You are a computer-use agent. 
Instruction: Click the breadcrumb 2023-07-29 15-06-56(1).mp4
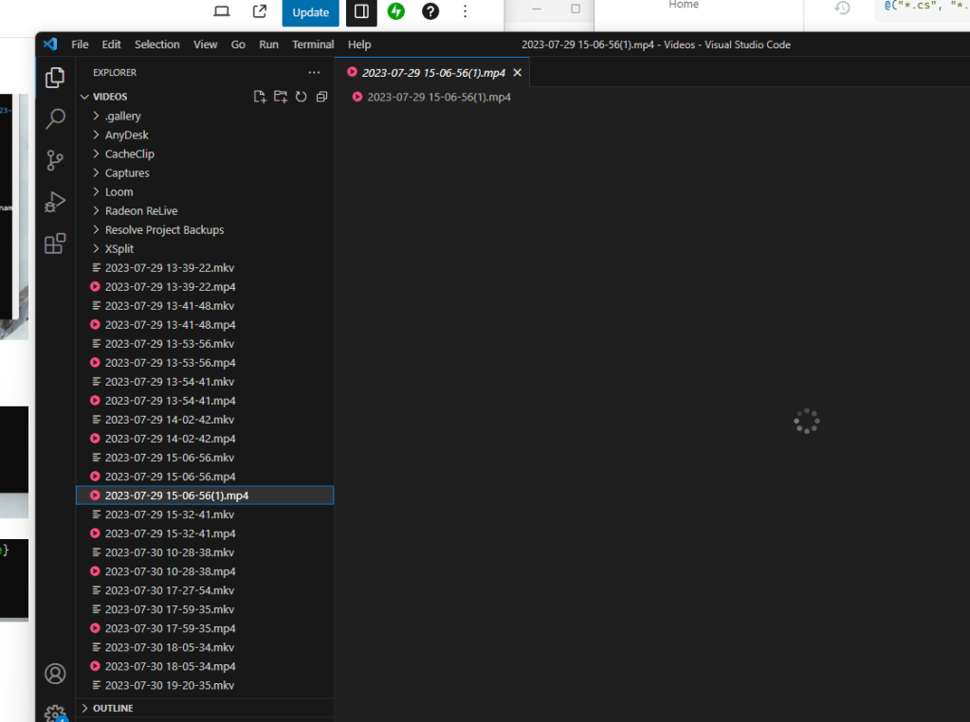439,97
